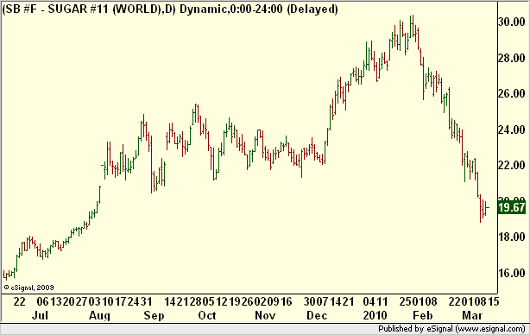Select the 16.00 price axis label
This screenshot has width=530, height=335.
(x=511, y=273)
